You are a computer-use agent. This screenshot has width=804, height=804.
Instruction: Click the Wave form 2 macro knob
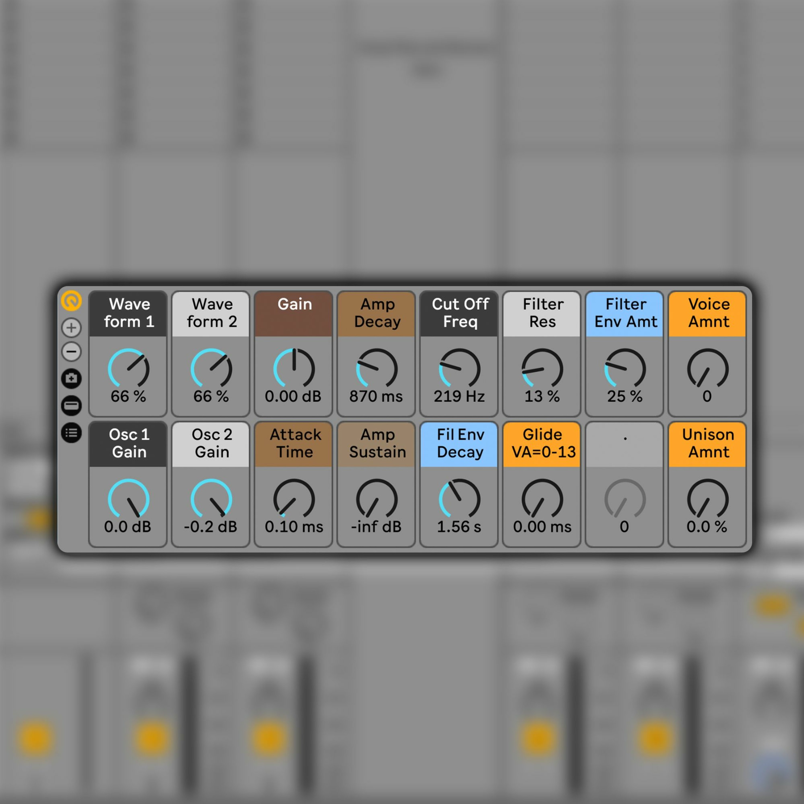pos(211,369)
